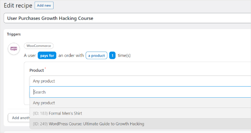Click the 'Edit recipe' page heading

18,6
